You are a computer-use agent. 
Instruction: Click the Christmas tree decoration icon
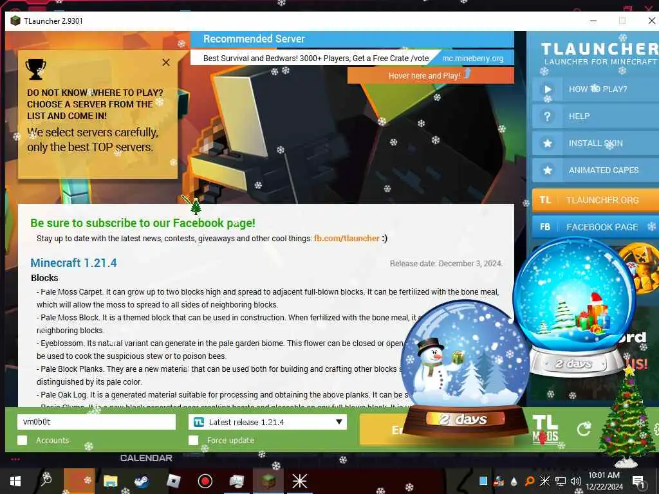pyautogui.click(x=628, y=416)
